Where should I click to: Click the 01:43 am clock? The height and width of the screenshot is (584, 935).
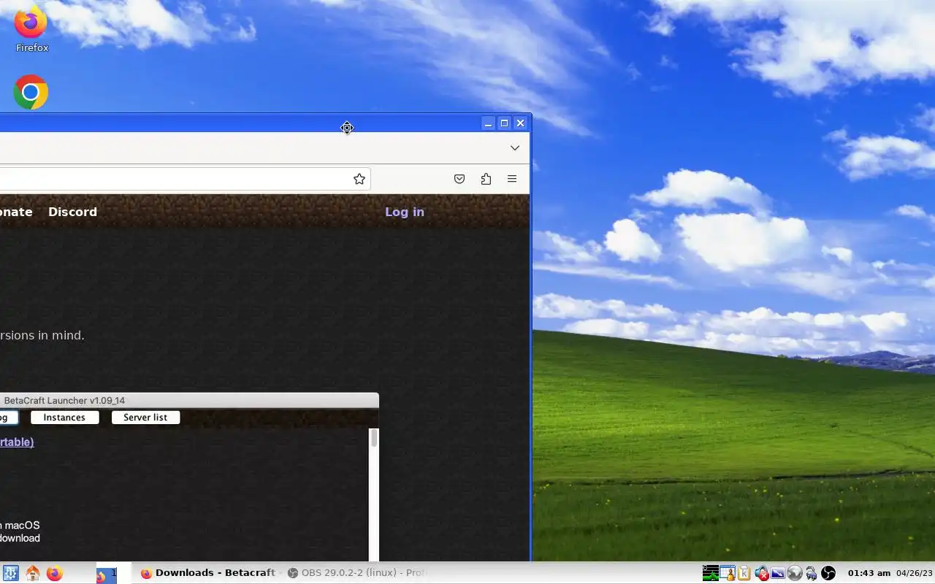coord(869,573)
